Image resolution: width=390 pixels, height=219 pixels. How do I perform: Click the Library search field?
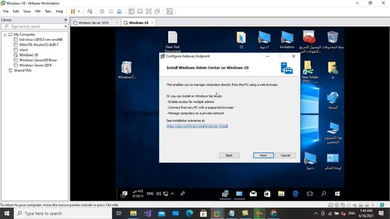[34, 26]
